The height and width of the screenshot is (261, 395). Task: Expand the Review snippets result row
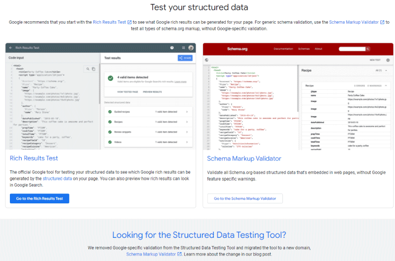(187, 132)
